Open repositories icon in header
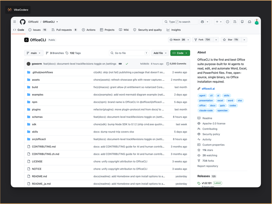272x204 pixels. click(242, 22)
